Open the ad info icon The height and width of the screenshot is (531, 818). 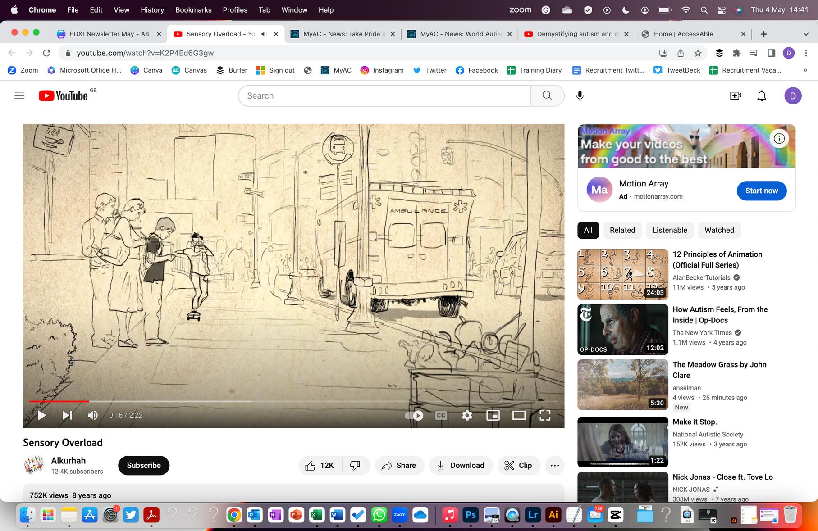coord(779,139)
